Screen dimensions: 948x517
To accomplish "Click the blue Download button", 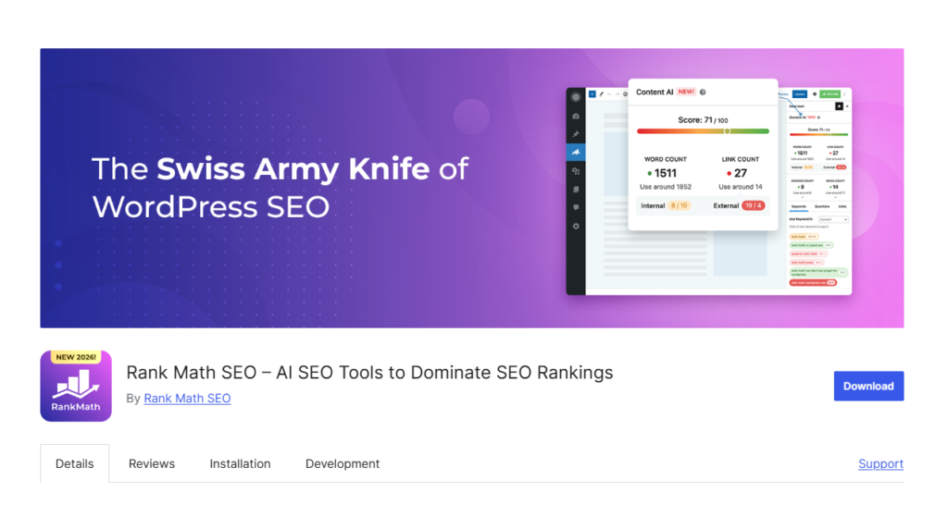I will pos(868,386).
